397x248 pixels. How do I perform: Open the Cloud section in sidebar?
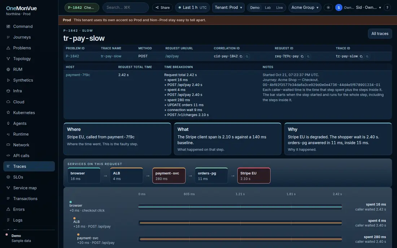(x=29, y=102)
